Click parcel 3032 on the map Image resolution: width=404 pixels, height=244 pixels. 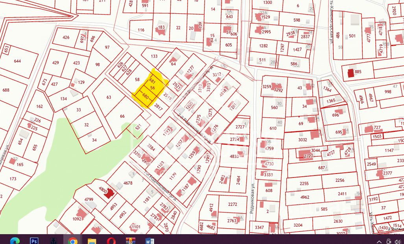click(x=303, y=140)
